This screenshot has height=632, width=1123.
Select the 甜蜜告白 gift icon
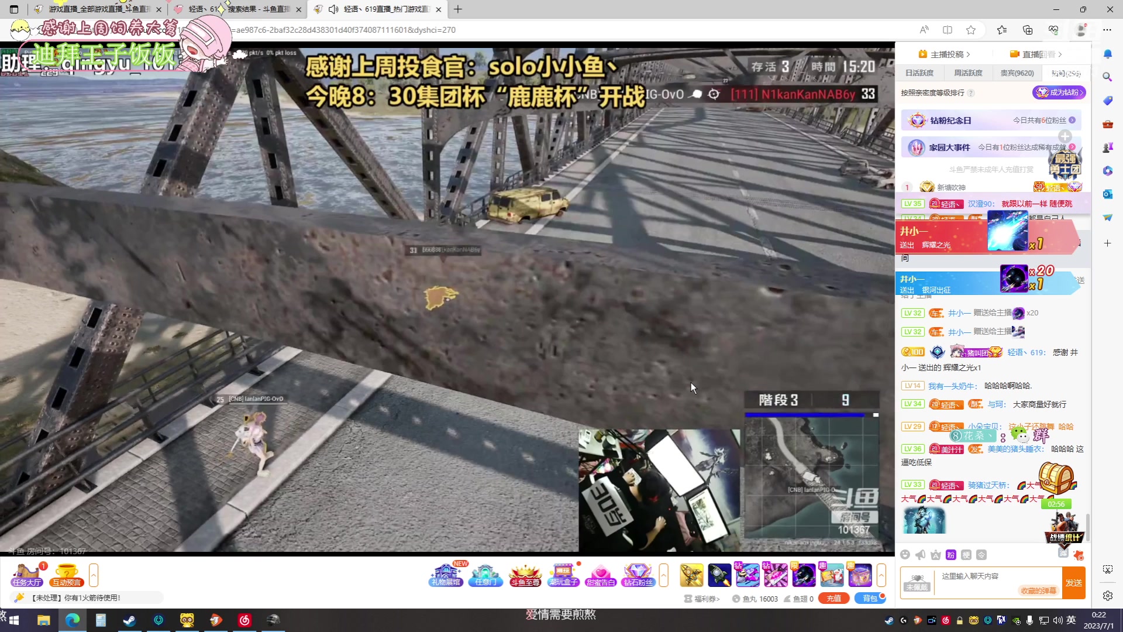point(602,575)
